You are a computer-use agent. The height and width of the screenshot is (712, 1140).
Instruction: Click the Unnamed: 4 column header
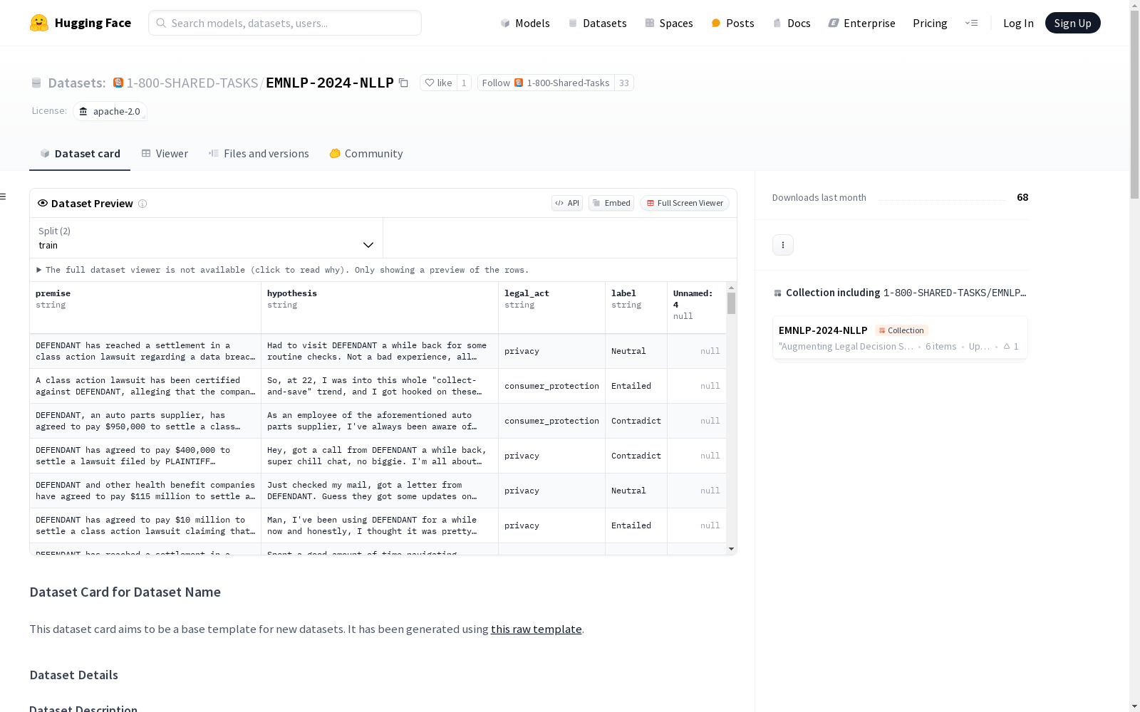pos(697,308)
